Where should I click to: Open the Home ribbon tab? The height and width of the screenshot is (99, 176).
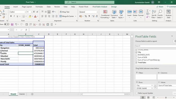click(7, 7)
